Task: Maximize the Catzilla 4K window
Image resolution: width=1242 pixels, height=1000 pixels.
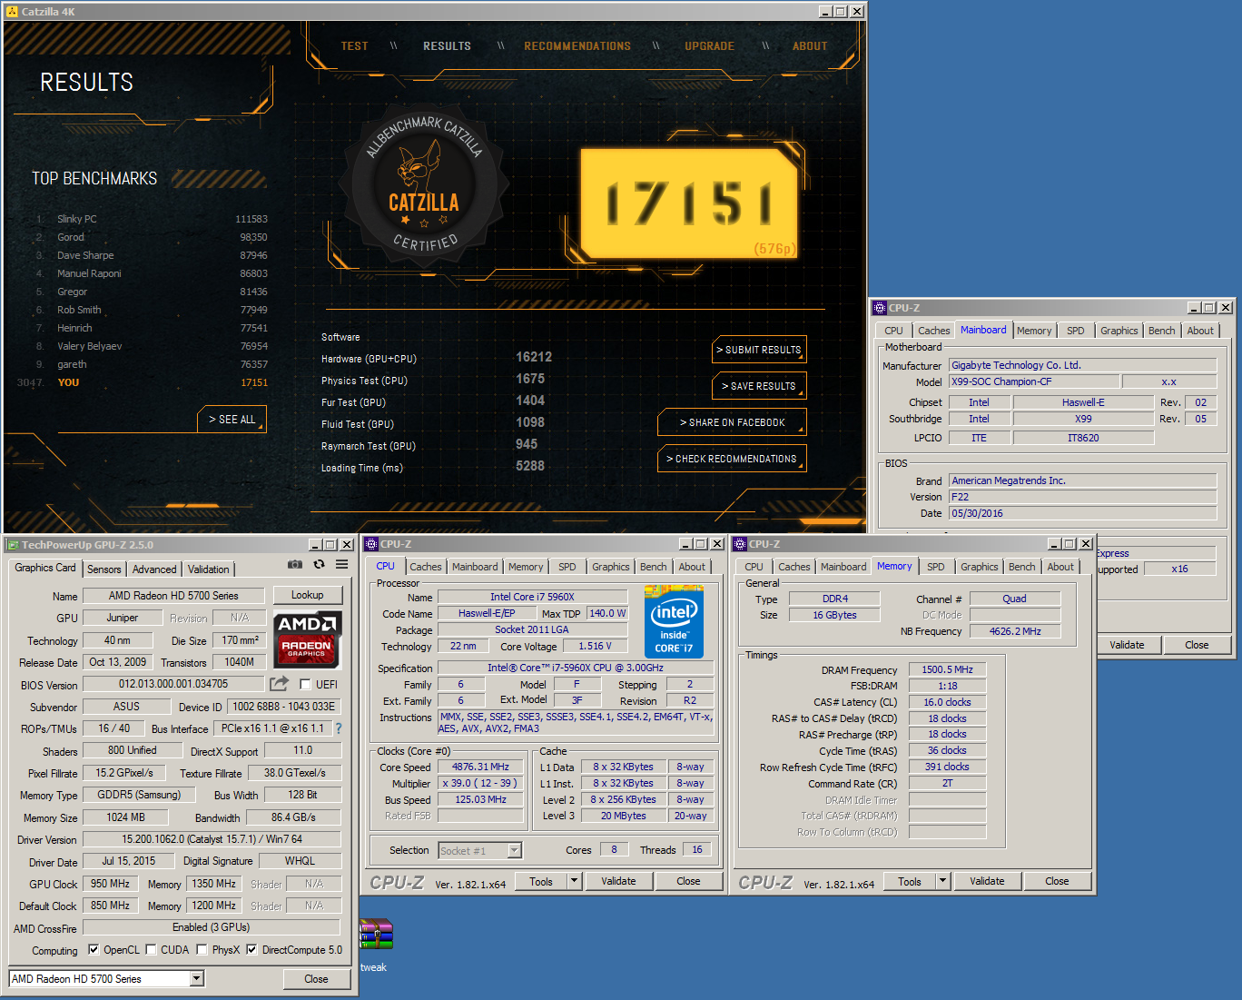Action: pyautogui.click(x=840, y=11)
